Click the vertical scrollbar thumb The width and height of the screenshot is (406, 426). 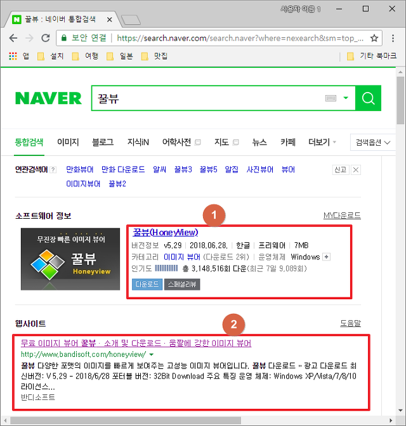(400, 101)
